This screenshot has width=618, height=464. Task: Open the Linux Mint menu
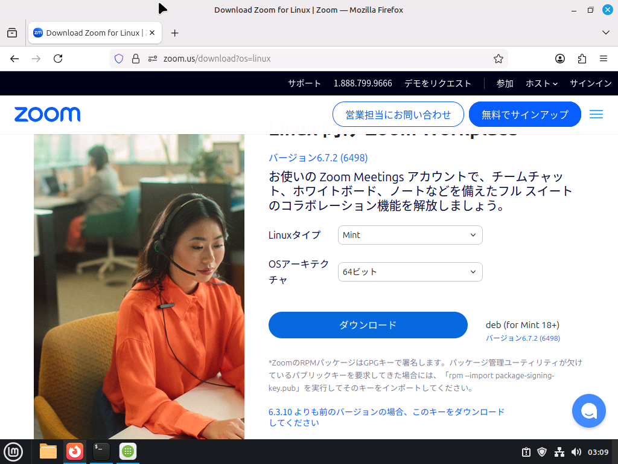(x=13, y=452)
